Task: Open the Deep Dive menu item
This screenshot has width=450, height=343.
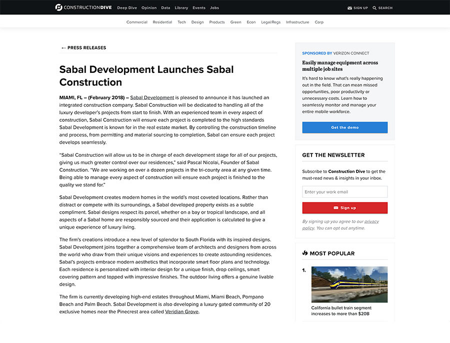Action: [x=127, y=7]
